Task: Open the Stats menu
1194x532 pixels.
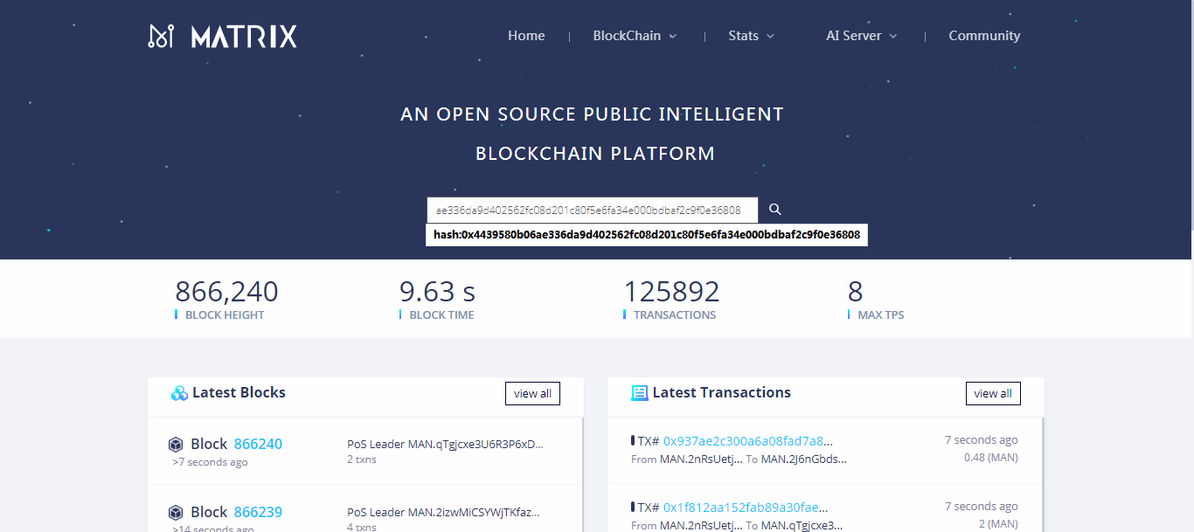Action: [x=743, y=36]
